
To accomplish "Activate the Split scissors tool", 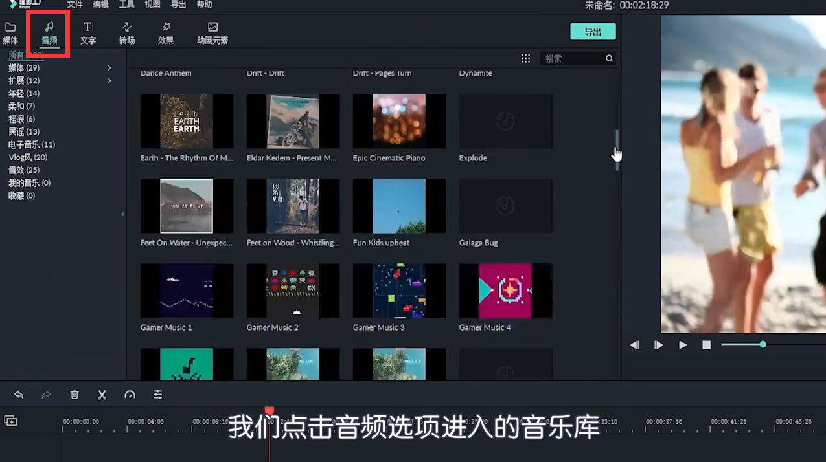I will (x=102, y=394).
